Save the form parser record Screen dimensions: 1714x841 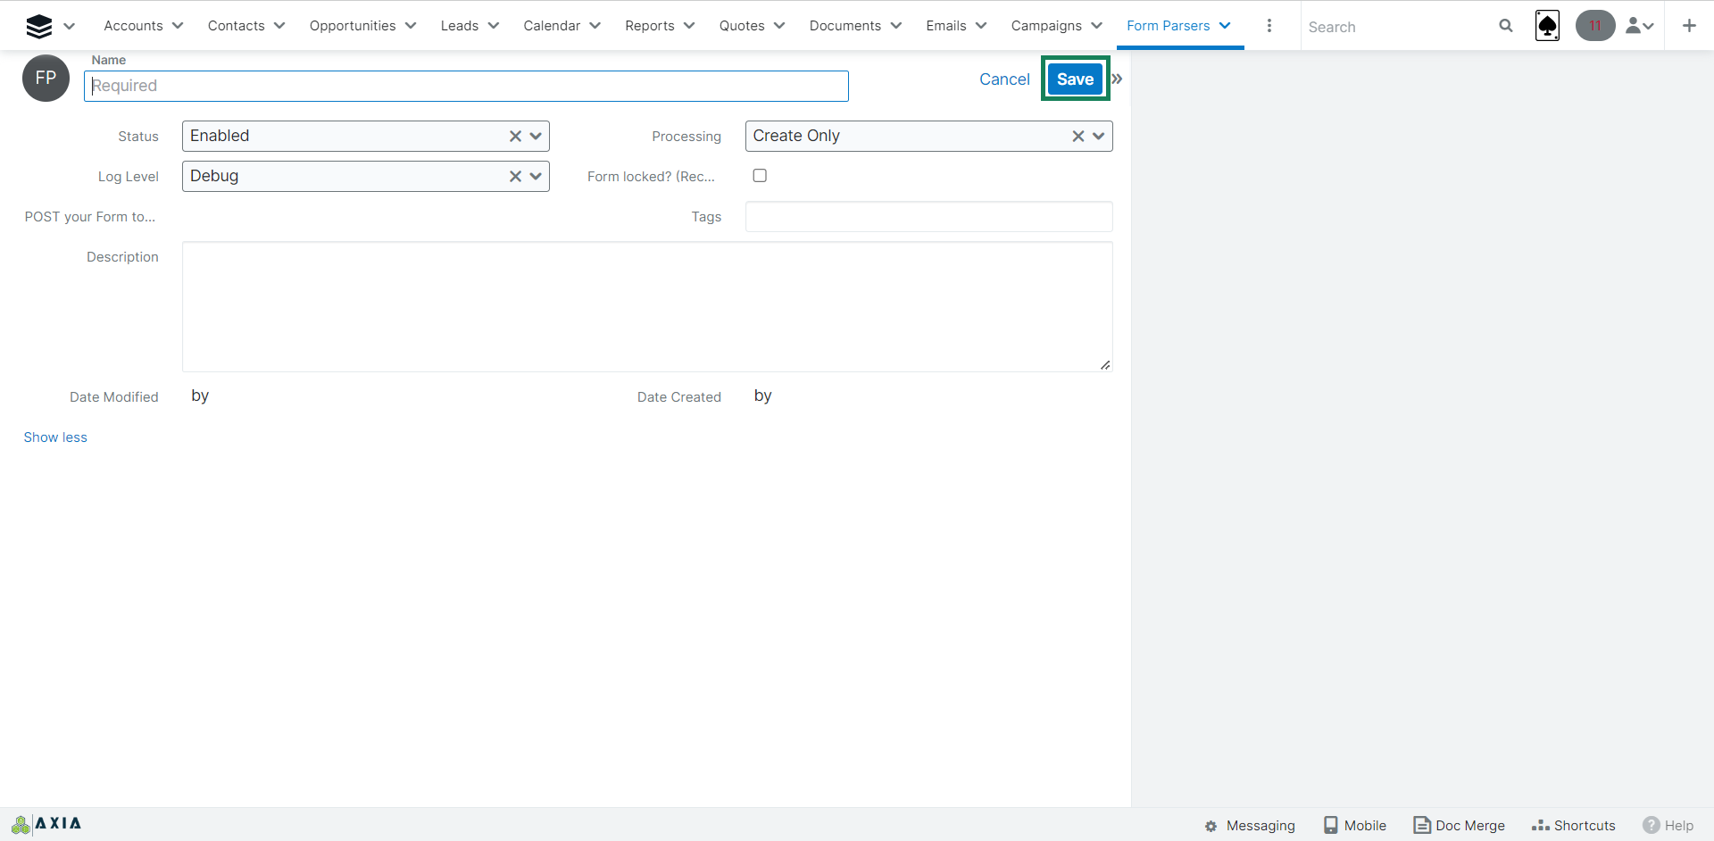1075,79
